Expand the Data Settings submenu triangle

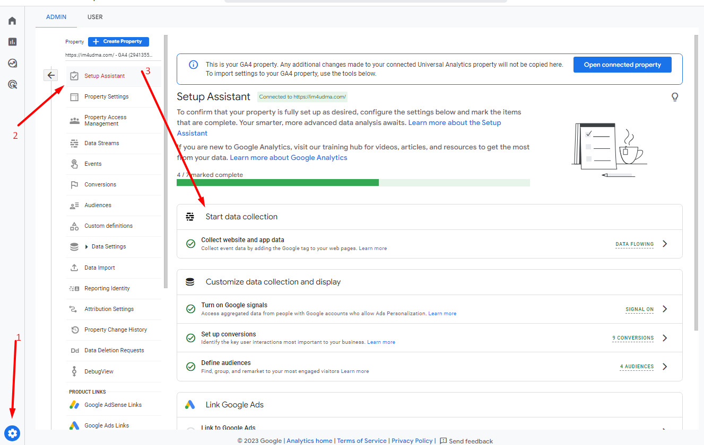[86, 247]
